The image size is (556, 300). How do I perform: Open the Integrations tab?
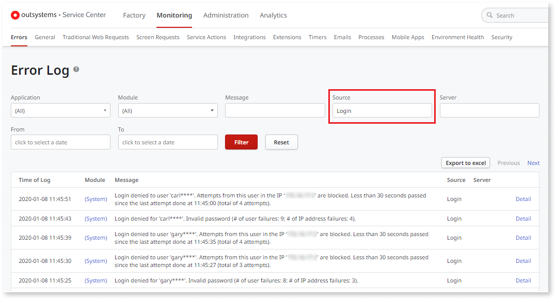[249, 37]
